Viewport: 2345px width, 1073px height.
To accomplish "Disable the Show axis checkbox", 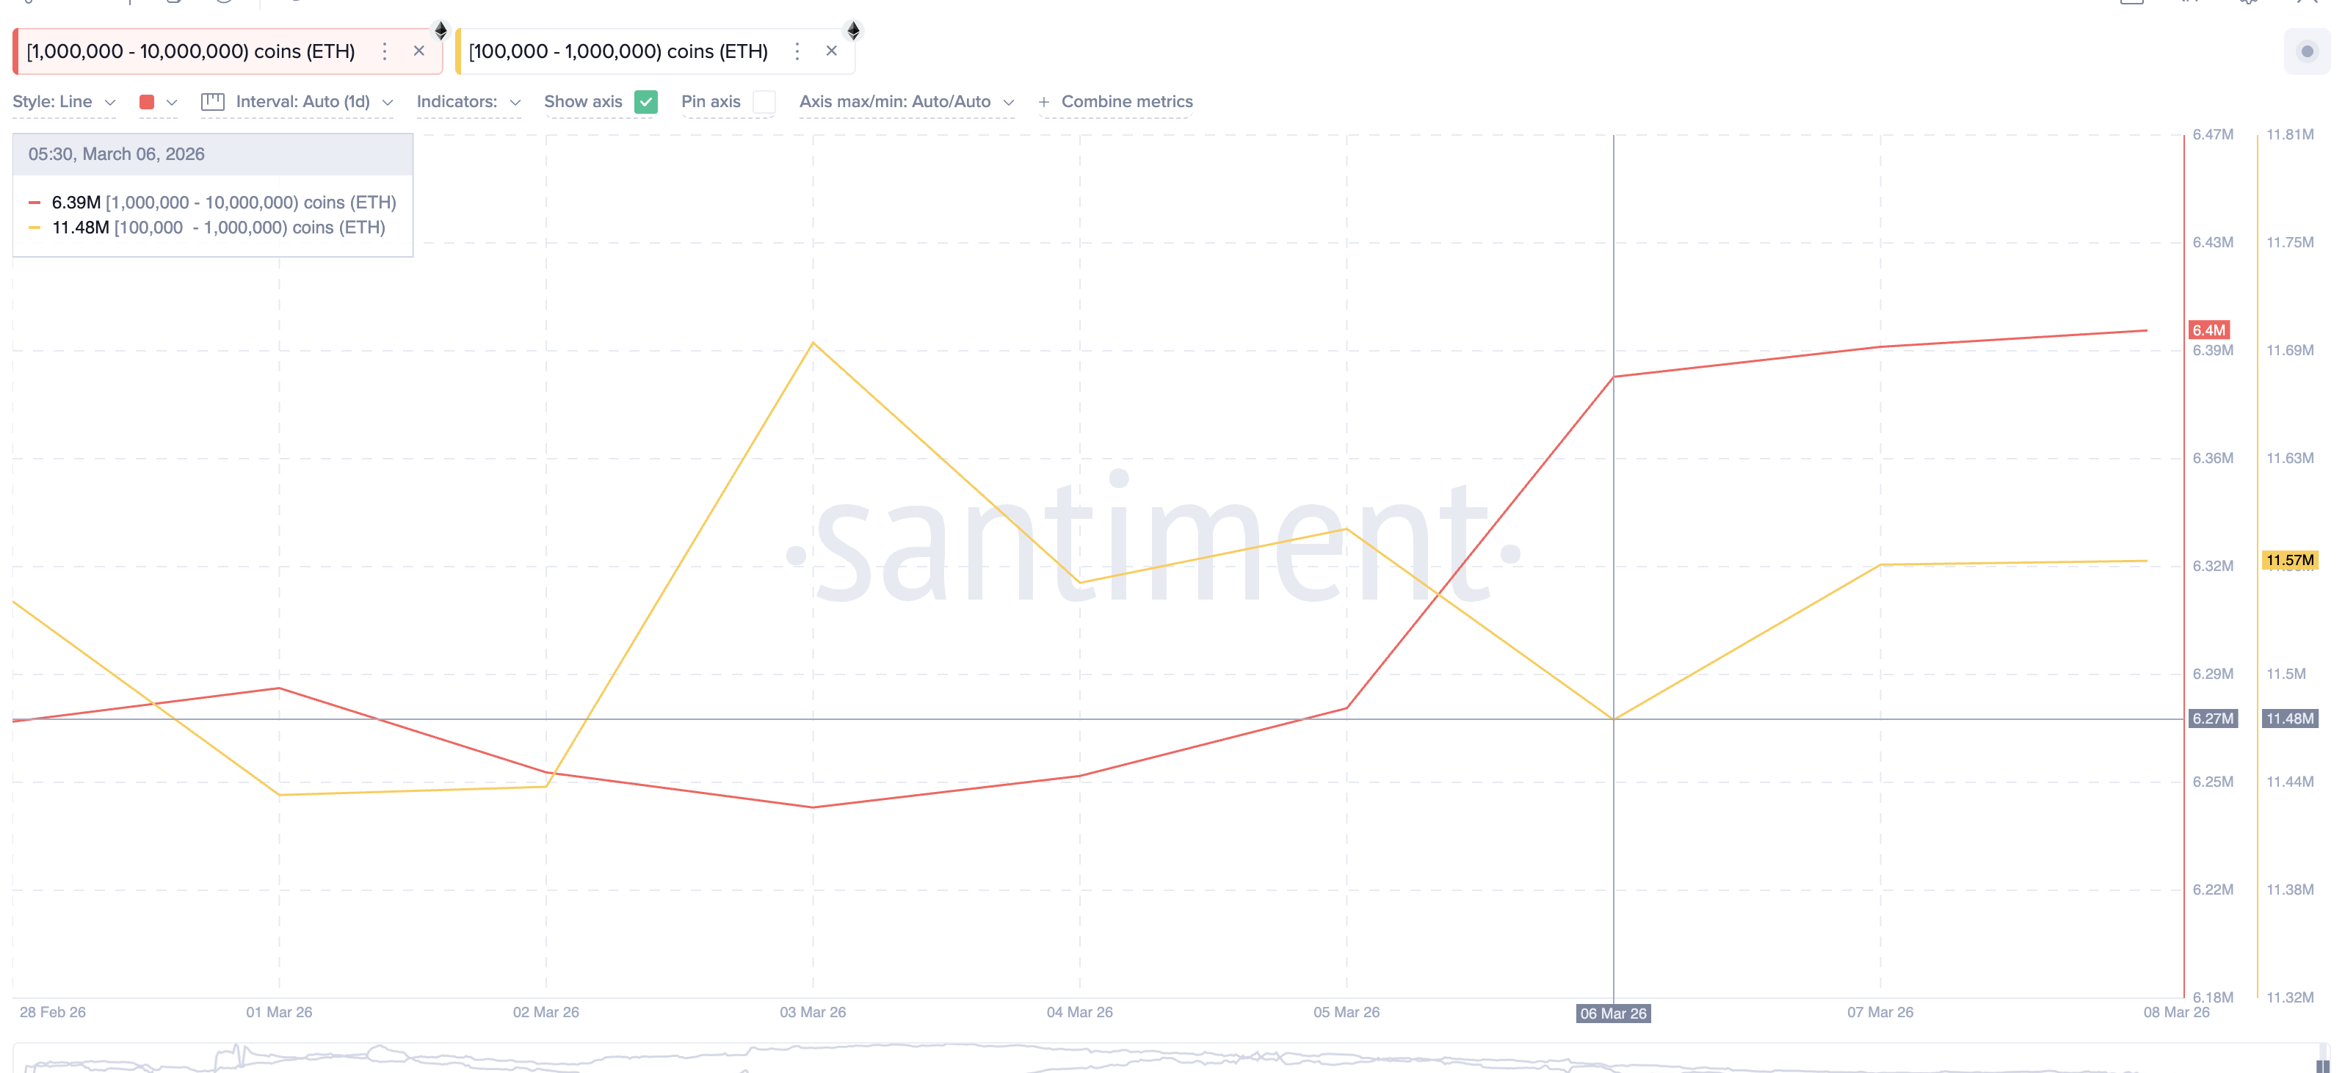I will [x=646, y=102].
